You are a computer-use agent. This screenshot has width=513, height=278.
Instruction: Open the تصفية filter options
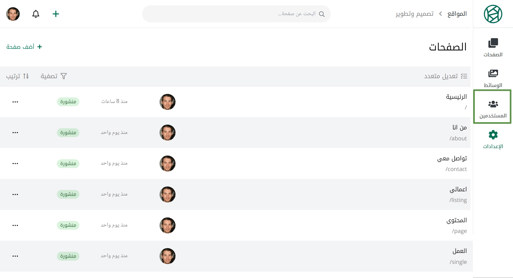[53, 76]
